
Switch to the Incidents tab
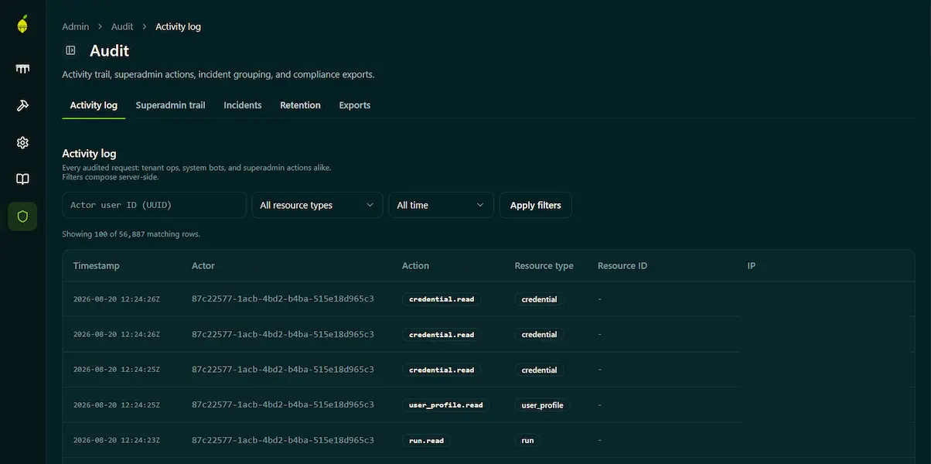coord(243,105)
